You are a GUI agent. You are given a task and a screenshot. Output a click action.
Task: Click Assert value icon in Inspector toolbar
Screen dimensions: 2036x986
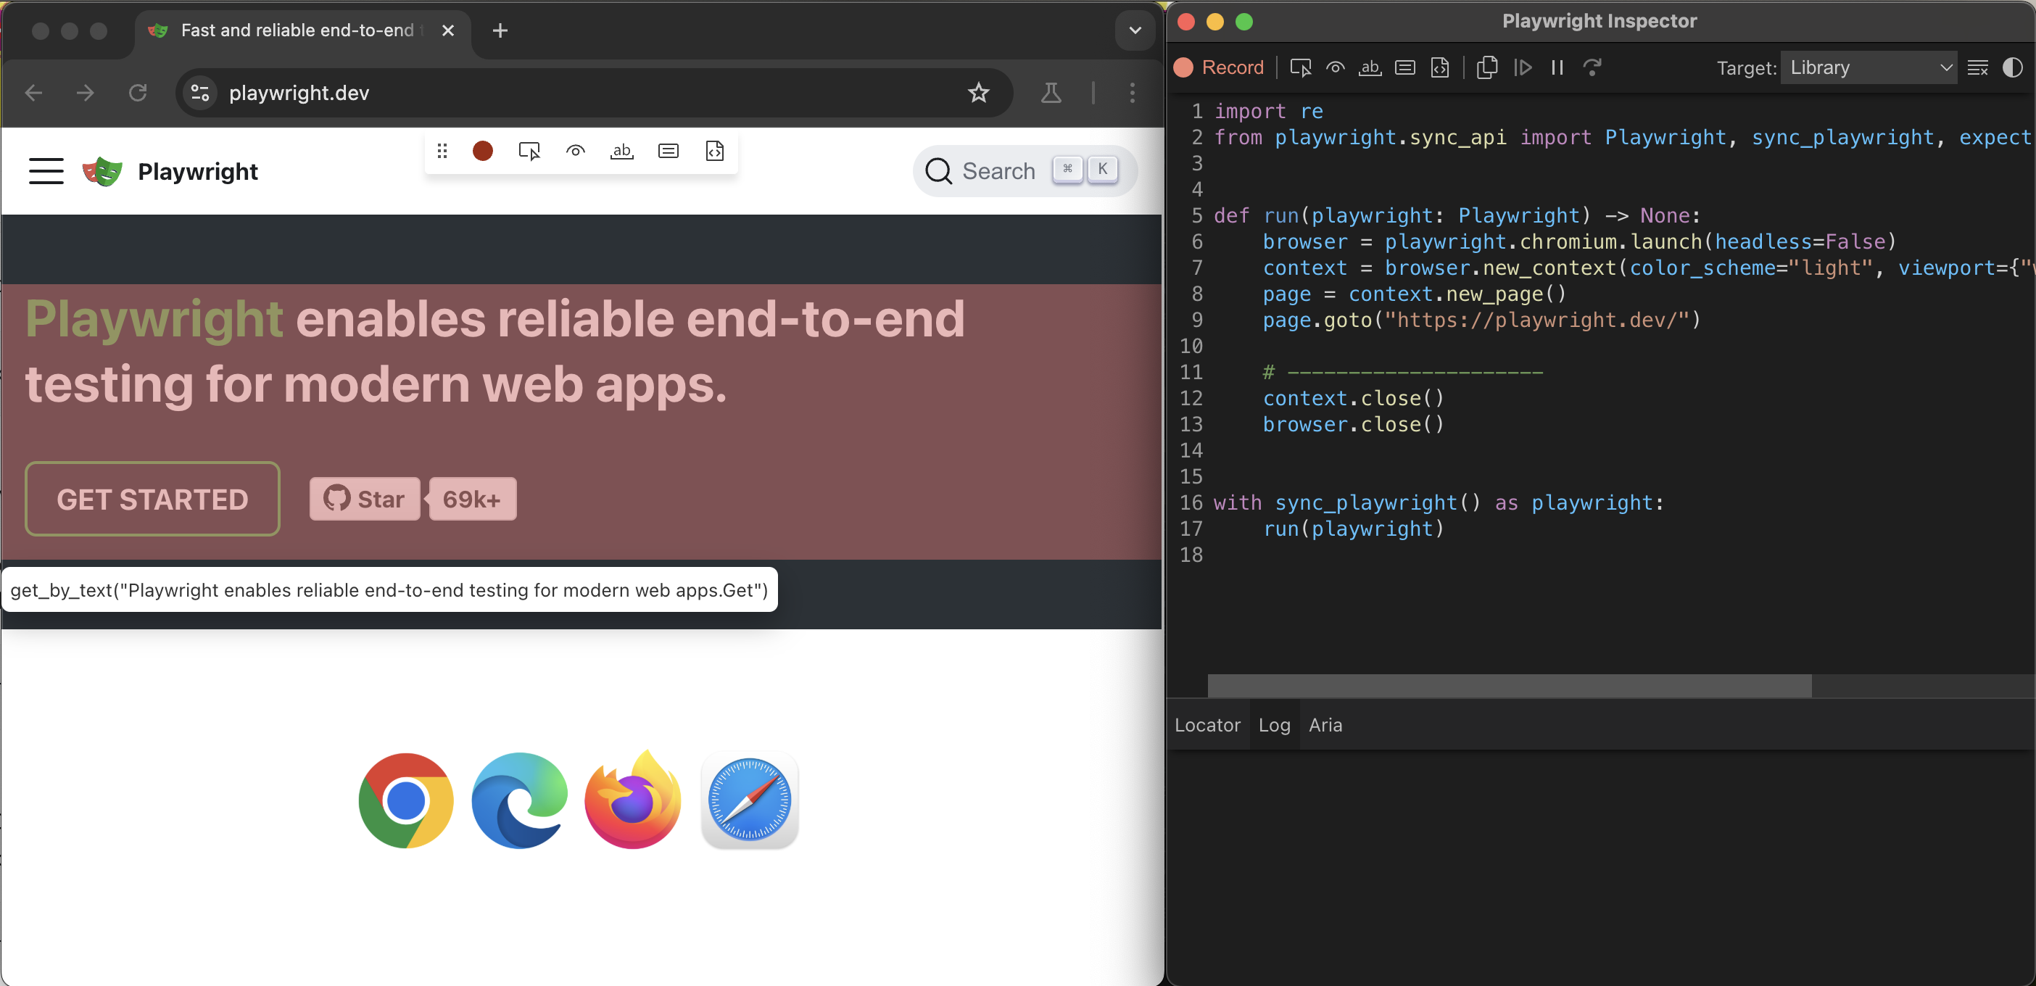[1404, 68]
